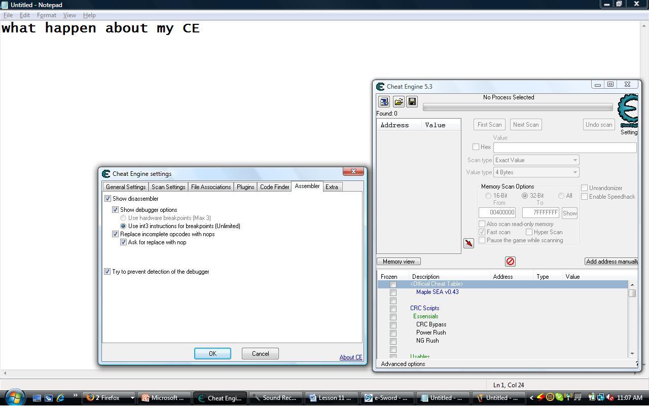This screenshot has width=649, height=407.
Task: Click Notepad's horizontal scrollbar left arrow
Action: (5, 374)
